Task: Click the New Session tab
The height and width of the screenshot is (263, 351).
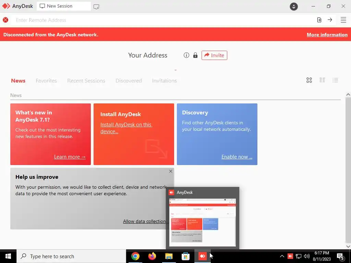Action: click(x=63, y=6)
